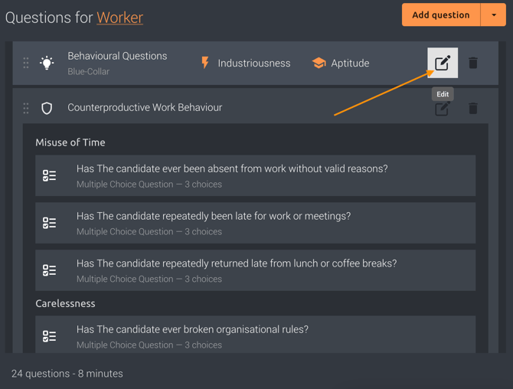
Task: Click the checklist icon of the absent from work question
Action: click(50, 175)
